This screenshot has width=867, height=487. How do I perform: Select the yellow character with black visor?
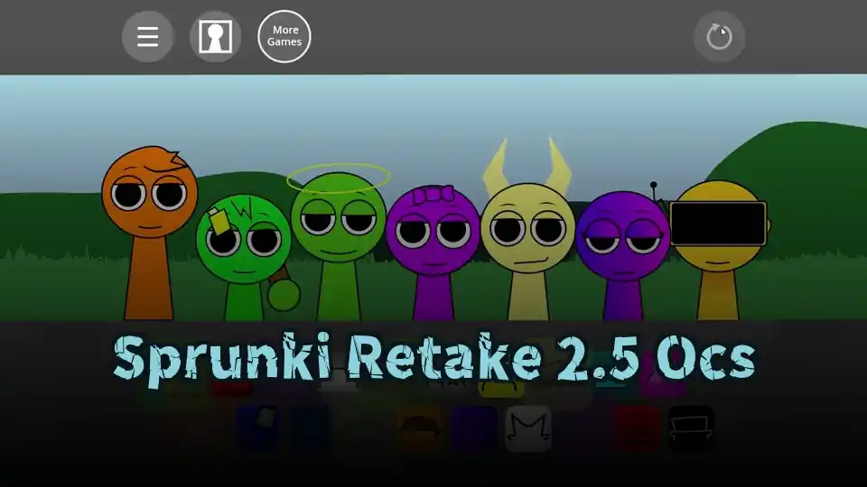pyautogui.click(x=719, y=250)
